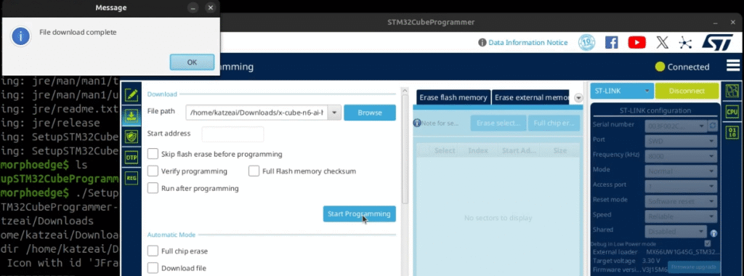
Task: Click the Size column header
Action: pos(559,150)
